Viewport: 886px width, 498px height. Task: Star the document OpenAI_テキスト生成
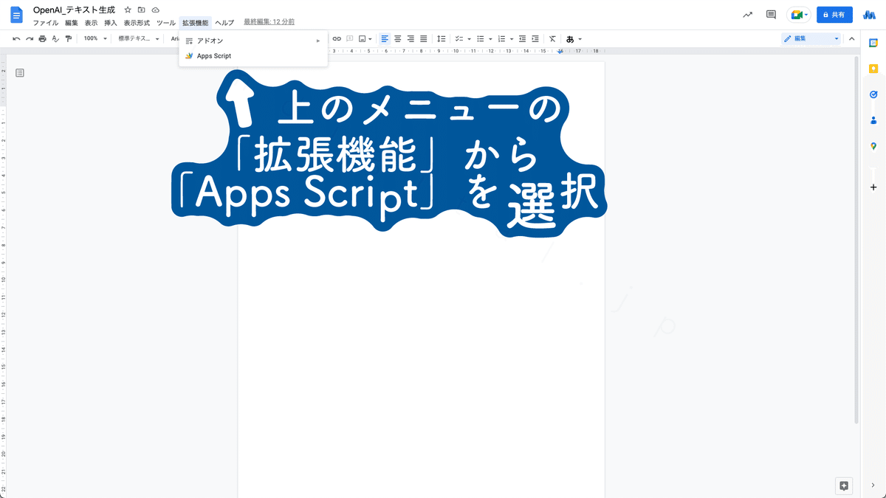(128, 10)
